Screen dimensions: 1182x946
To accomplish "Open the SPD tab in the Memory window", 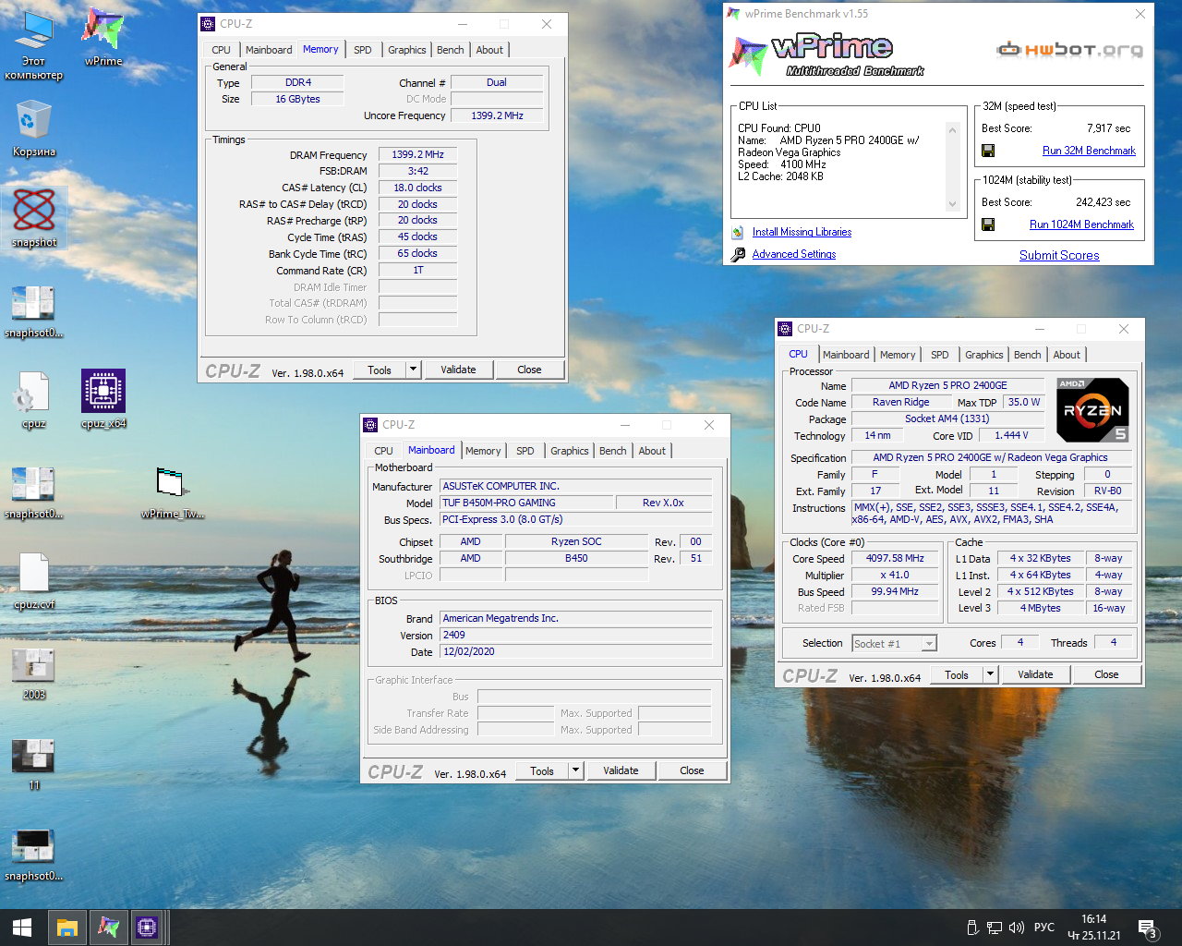I will click(x=363, y=50).
